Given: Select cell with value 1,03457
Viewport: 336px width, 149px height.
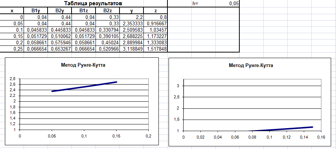Looking at the screenshot, I should pos(155,30).
